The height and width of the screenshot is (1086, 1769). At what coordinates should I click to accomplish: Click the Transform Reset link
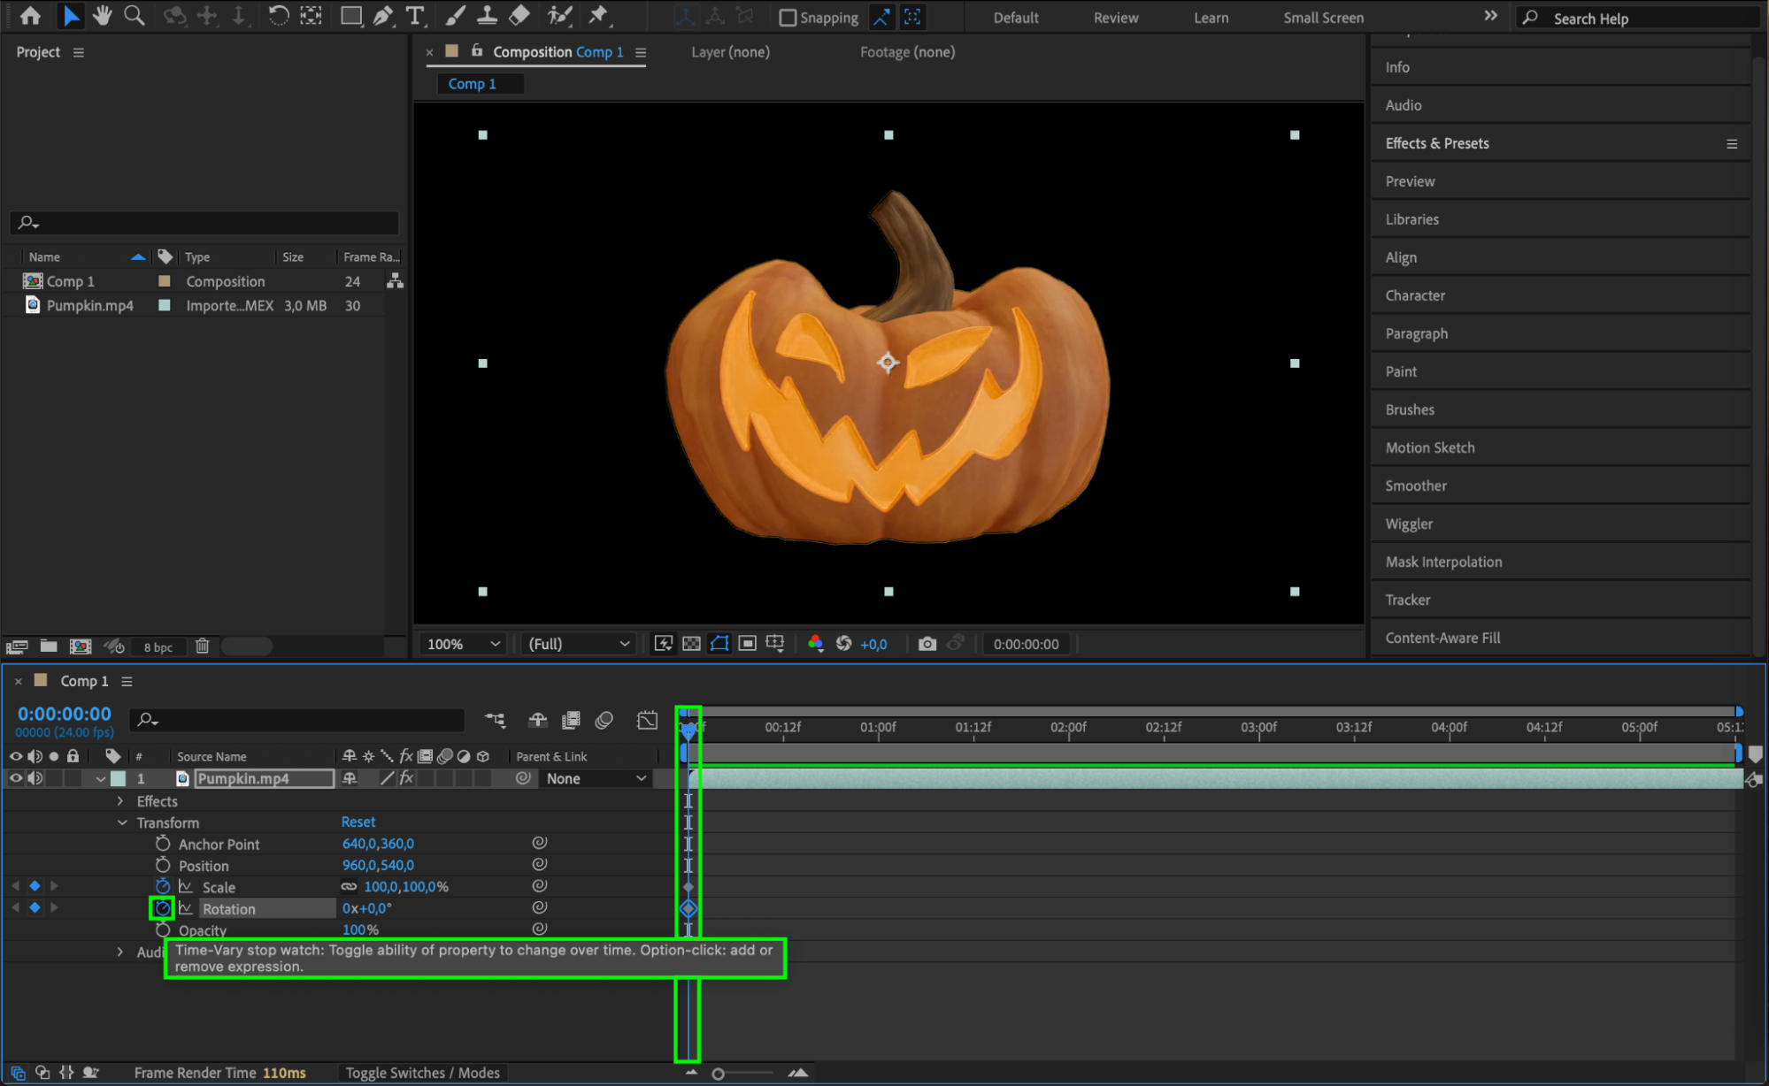click(358, 822)
